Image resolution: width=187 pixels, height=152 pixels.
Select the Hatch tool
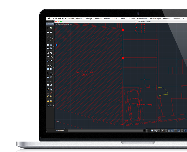51,48
